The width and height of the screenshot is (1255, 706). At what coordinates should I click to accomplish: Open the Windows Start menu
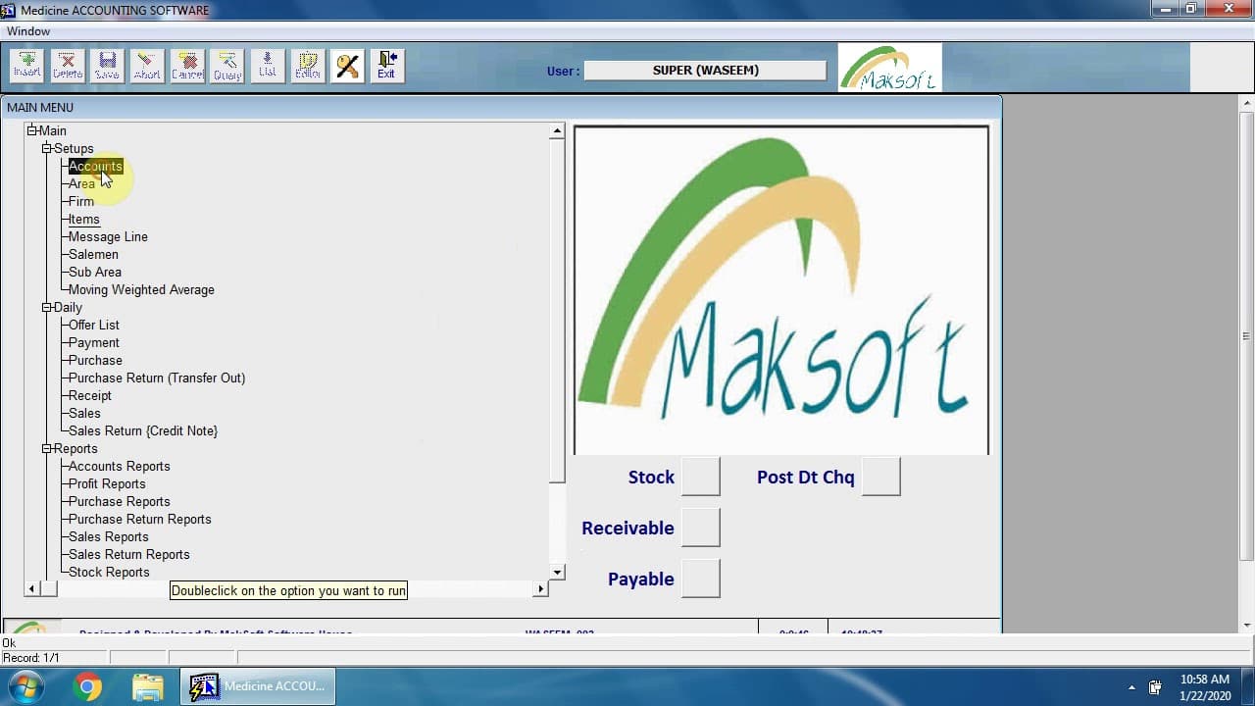[x=26, y=686]
